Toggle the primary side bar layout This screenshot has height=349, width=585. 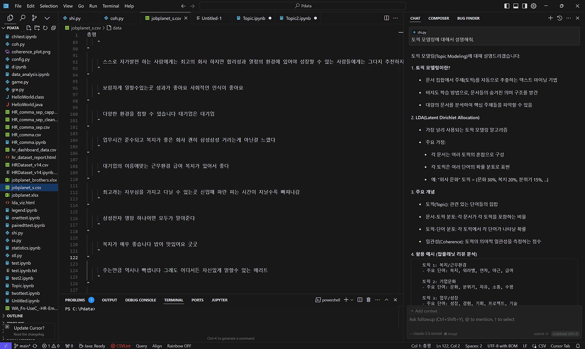(x=506, y=6)
